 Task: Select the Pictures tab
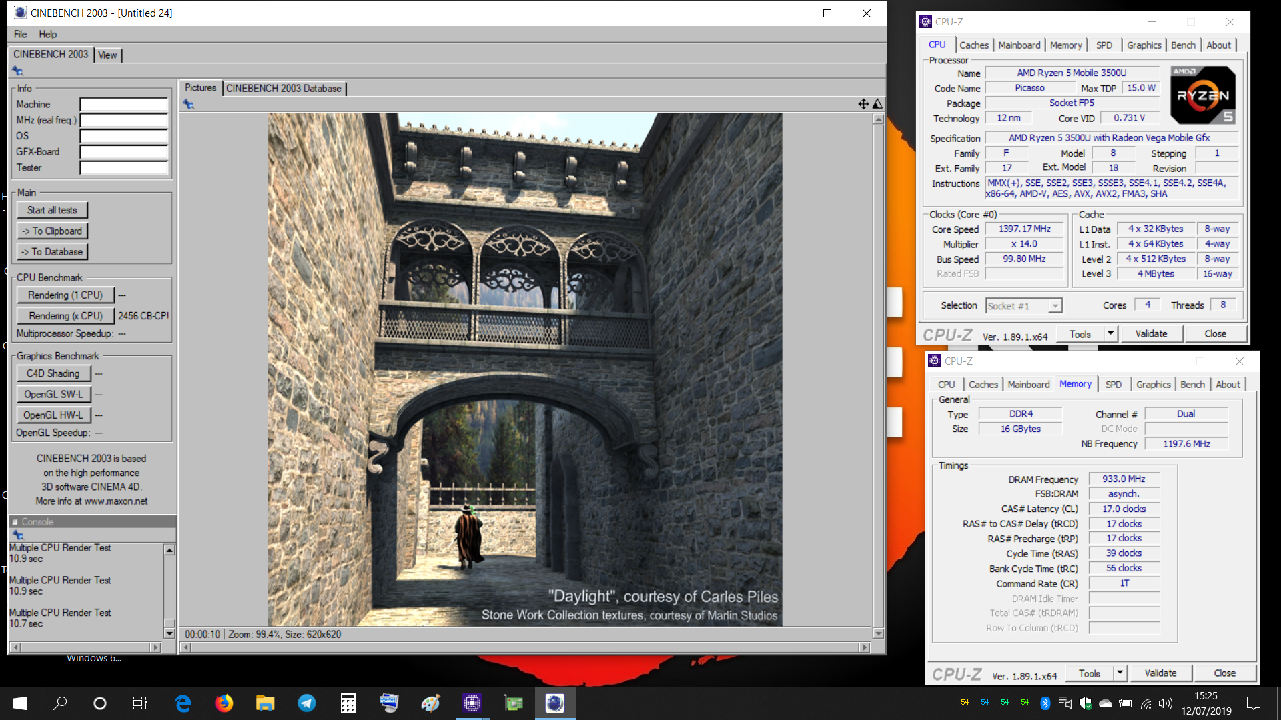coord(200,88)
